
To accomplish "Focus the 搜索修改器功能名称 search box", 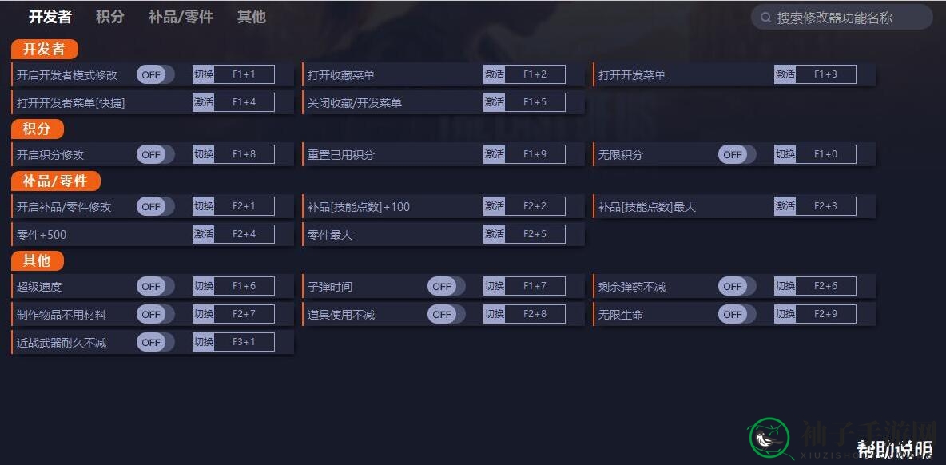I will point(841,18).
